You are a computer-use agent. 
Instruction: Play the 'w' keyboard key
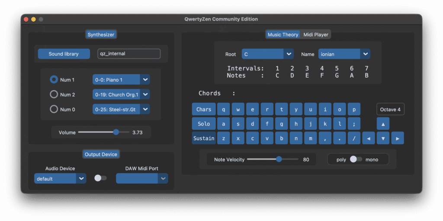click(x=238, y=109)
